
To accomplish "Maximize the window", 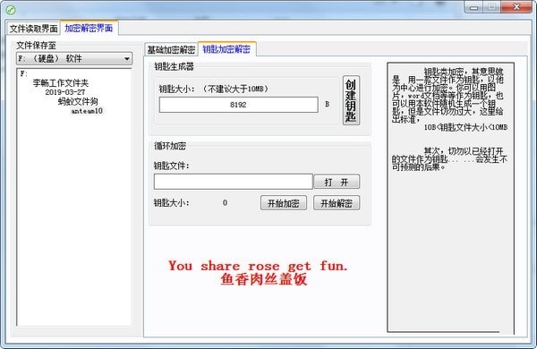I will point(491,7).
